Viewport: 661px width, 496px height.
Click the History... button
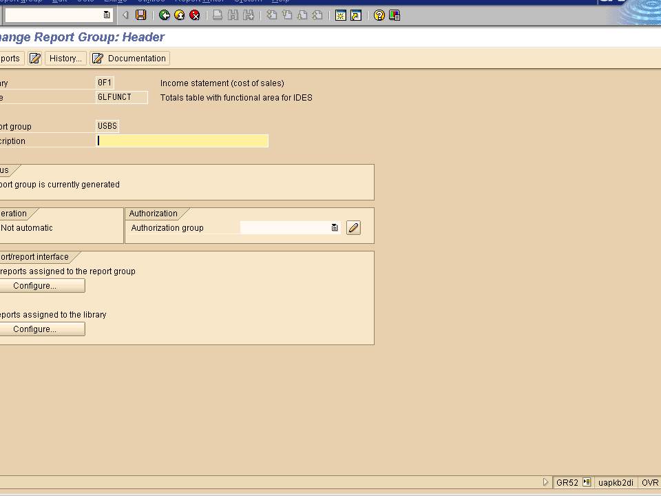click(x=65, y=58)
